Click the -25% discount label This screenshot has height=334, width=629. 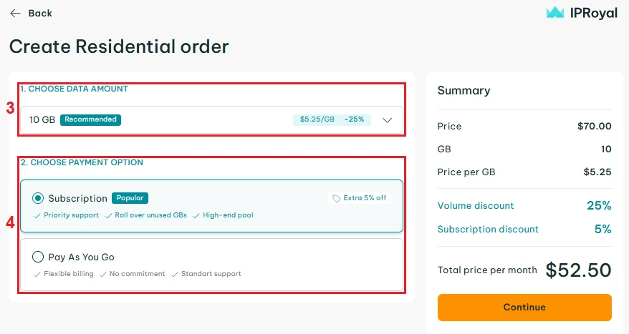(354, 119)
